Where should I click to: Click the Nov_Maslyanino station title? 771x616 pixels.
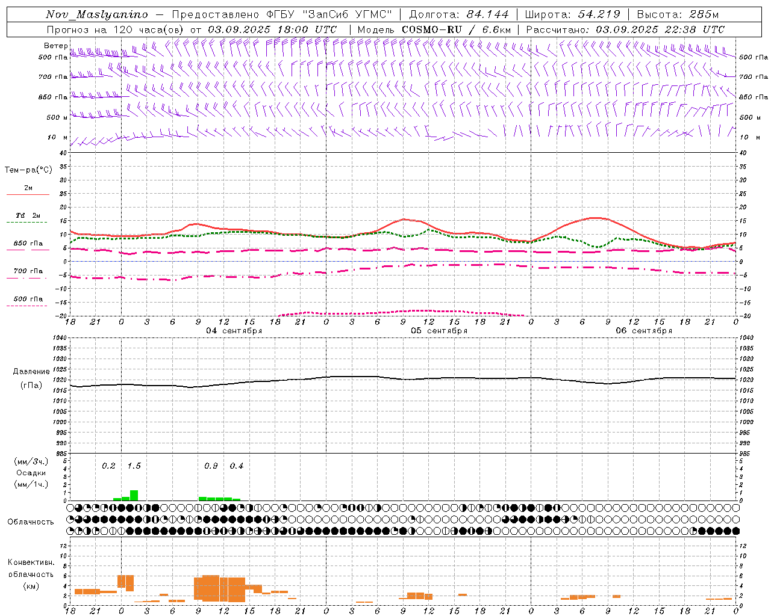(x=97, y=14)
